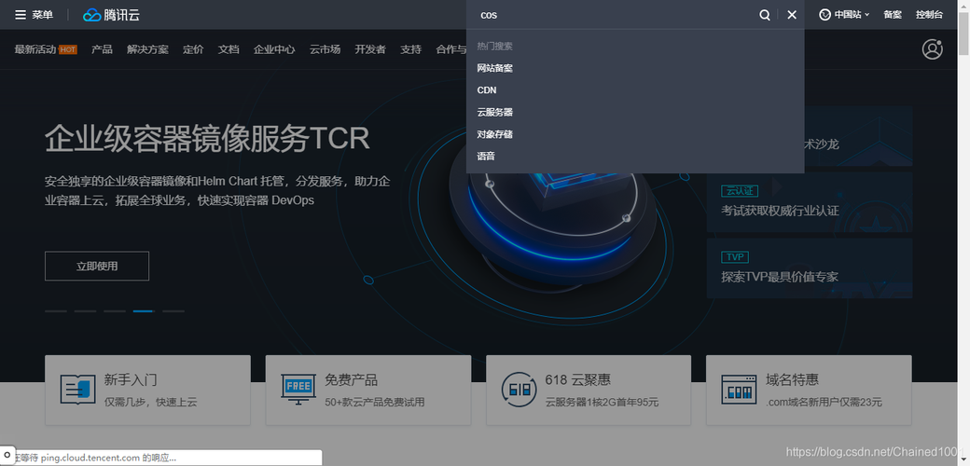Click the 618 circular icon

click(x=519, y=390)
